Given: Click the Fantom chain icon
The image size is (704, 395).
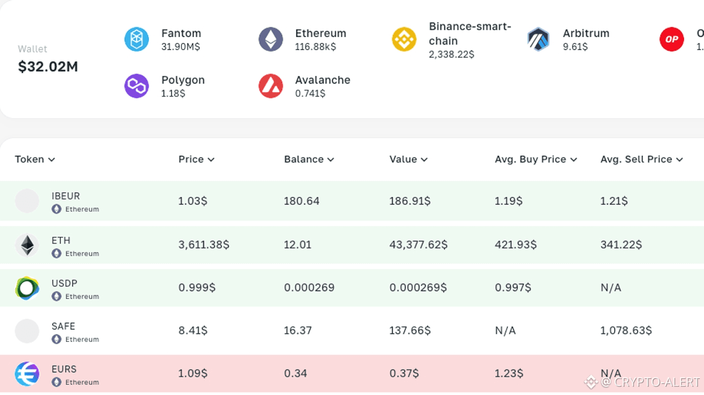Looking at the screenshot, I should 136,39.
